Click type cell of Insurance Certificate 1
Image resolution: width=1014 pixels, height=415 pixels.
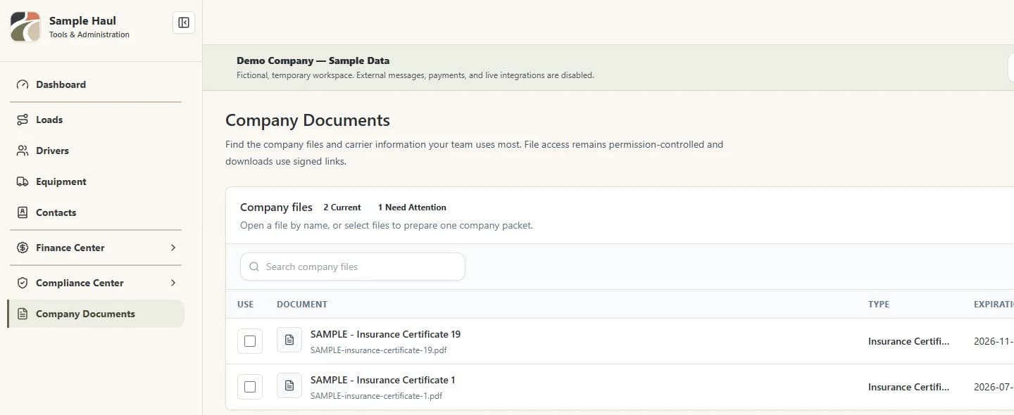[908, 387]
